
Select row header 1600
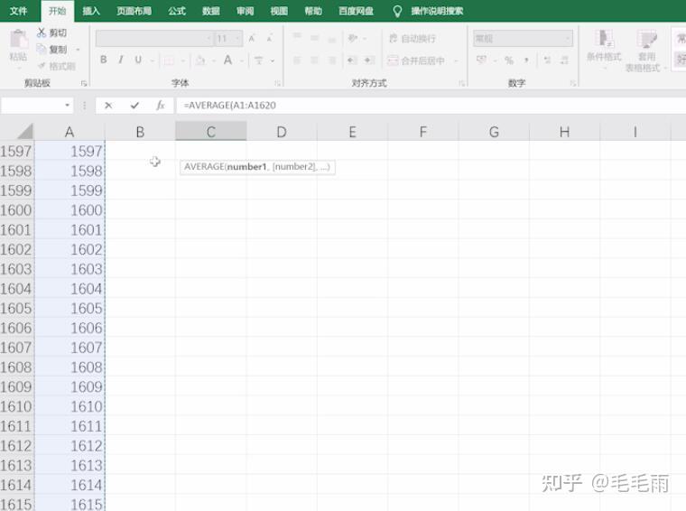point(16,210)
